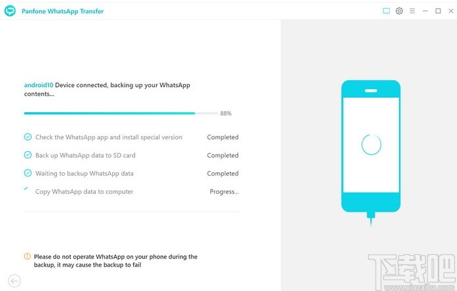The height and width of the screenshot is (291, 457).
Task: Click the 'Progress...' status text
Action: click(224, 192)
